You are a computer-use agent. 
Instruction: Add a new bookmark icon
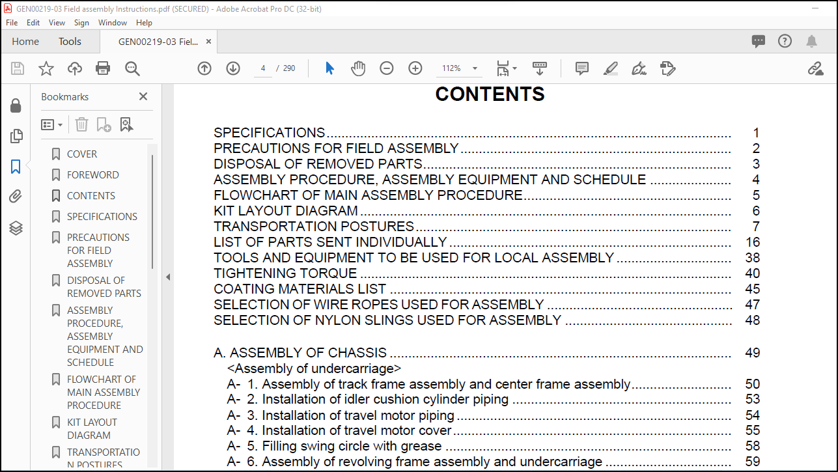tap(104, 124)
